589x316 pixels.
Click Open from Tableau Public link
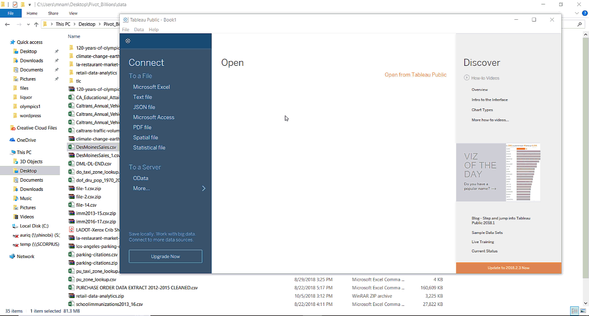click(415, 75)
